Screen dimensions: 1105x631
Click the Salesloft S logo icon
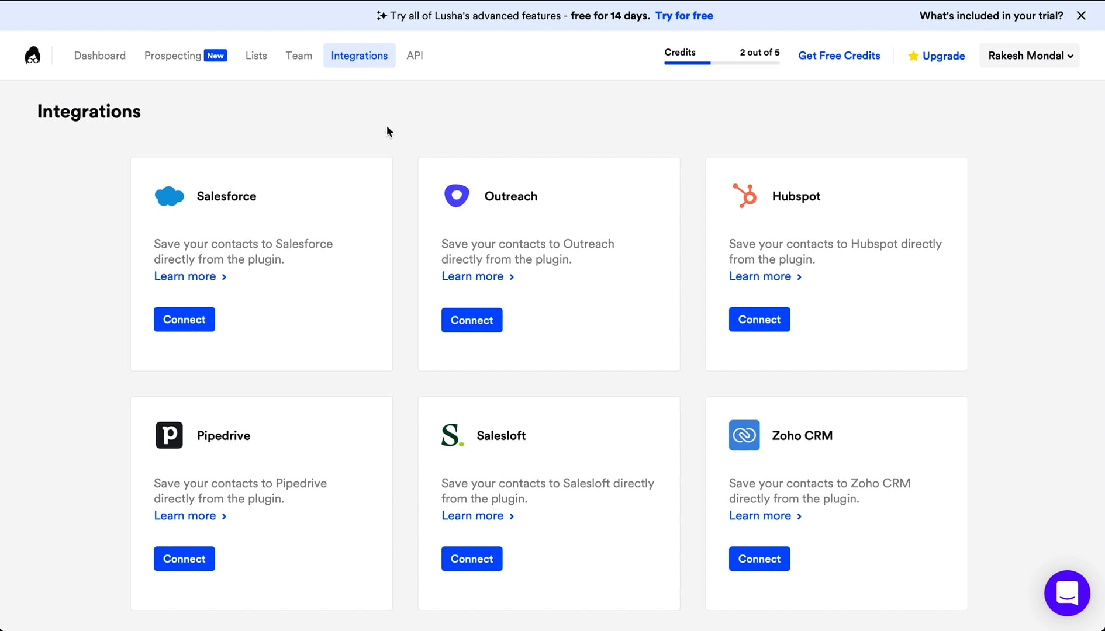point(453,435)
